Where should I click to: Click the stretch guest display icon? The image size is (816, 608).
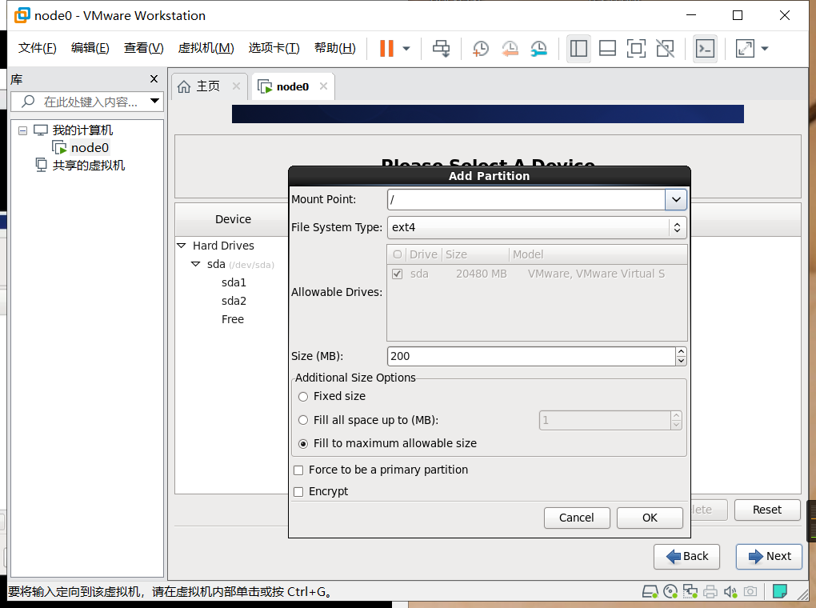point(745,49)
